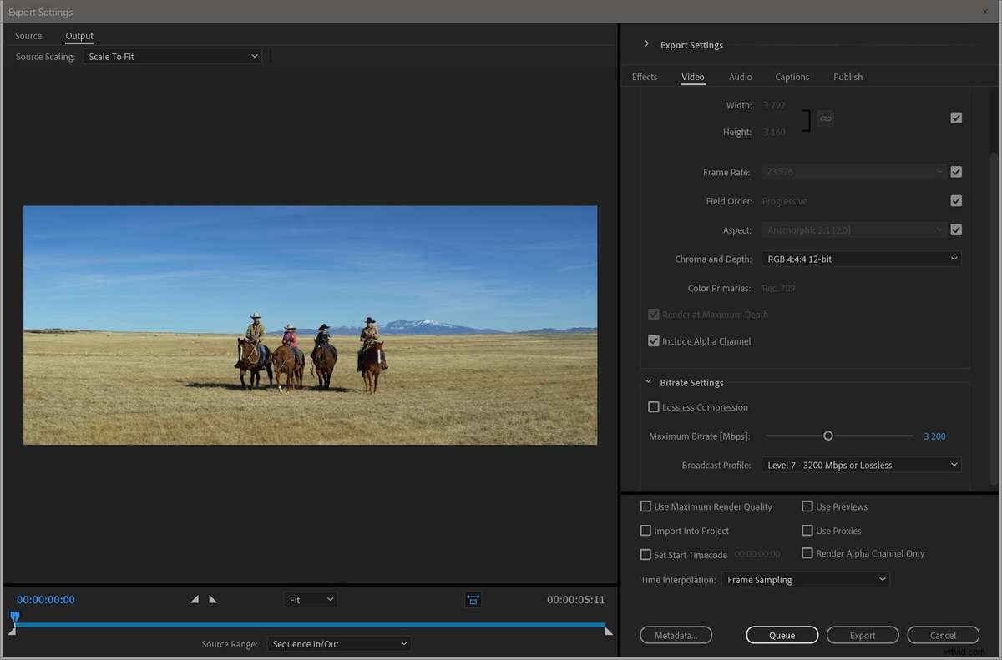
Task: Disable the Include Alpha Channel checkbox
Action: (x=653, y=340)
